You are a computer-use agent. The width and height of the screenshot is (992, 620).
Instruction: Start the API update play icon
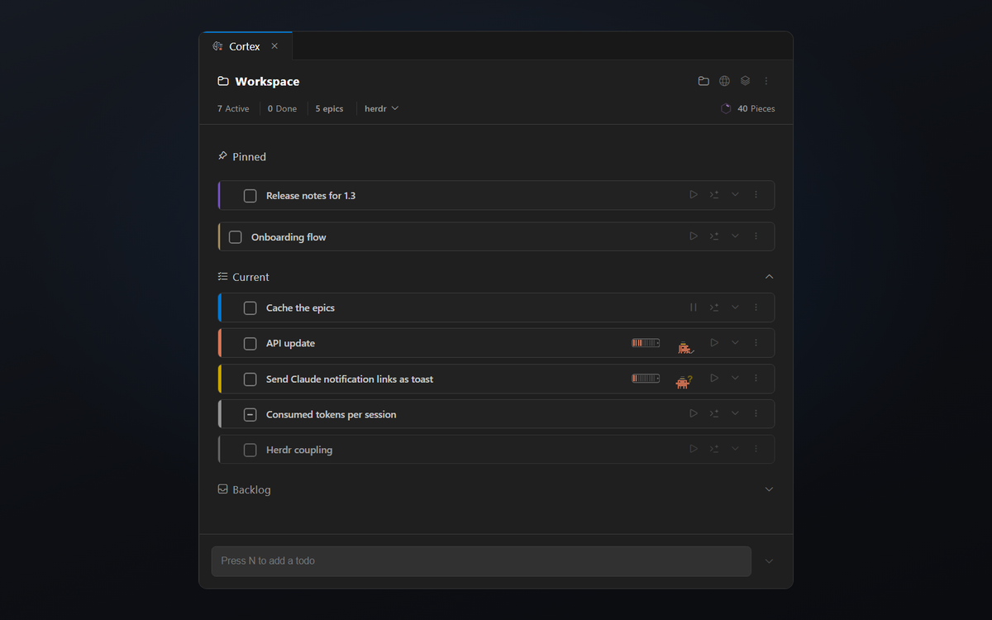point(714,342)
